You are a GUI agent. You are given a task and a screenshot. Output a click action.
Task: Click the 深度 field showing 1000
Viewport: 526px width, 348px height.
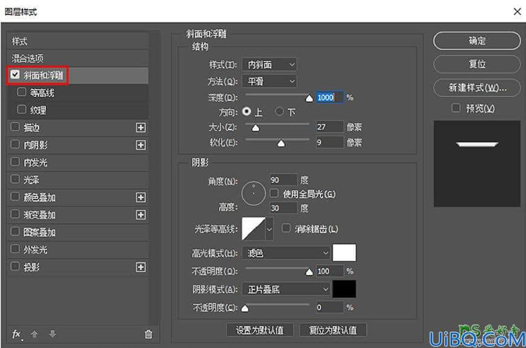click(x=330, y=97)
